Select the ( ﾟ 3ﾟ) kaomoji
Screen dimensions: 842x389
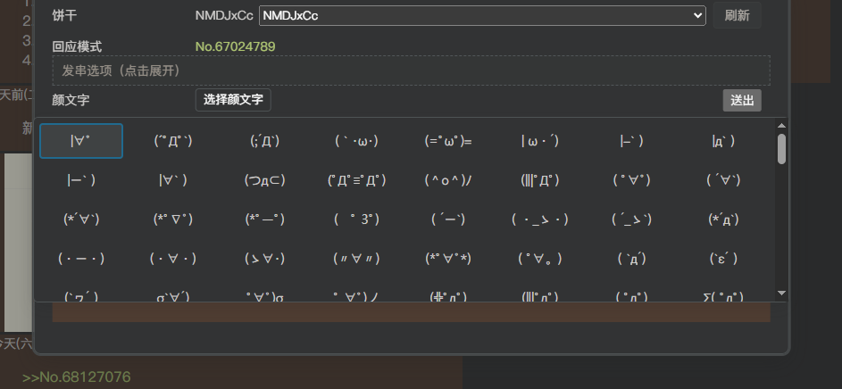click(356, 219)
